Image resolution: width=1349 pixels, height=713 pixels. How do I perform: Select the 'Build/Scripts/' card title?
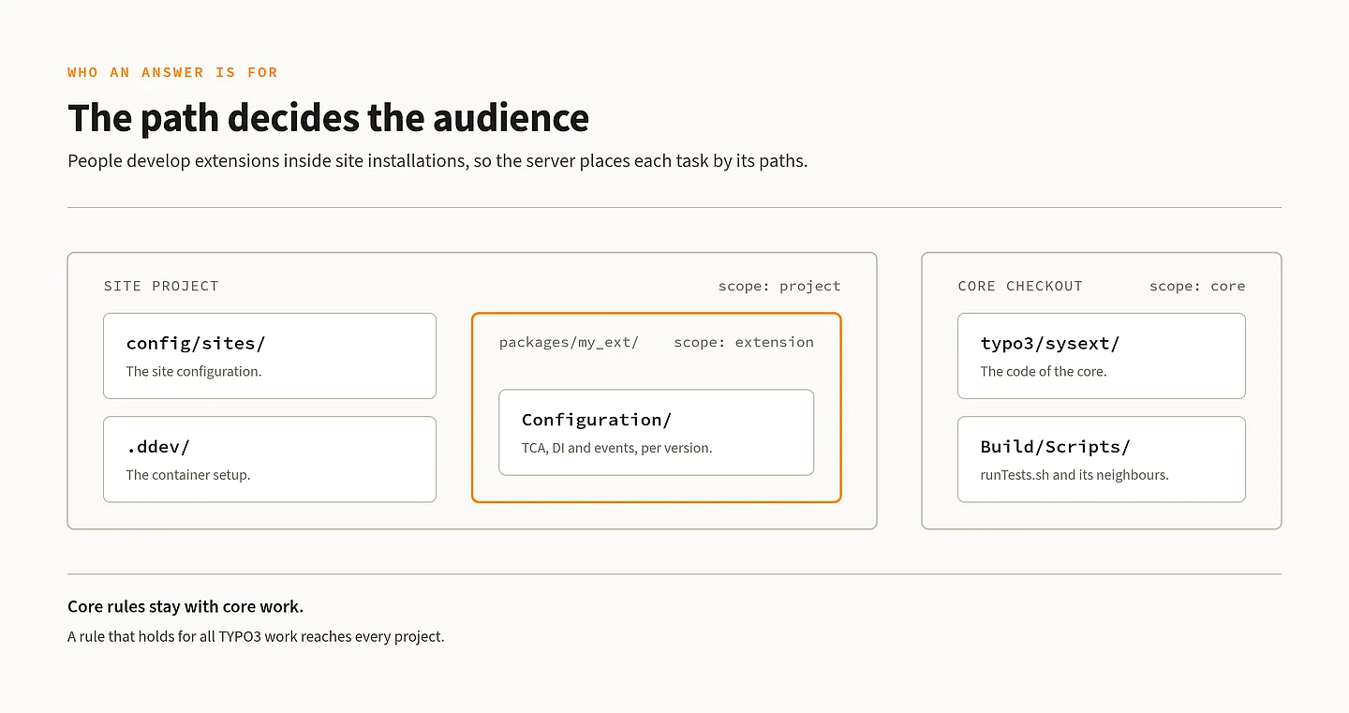(1056, 446)
